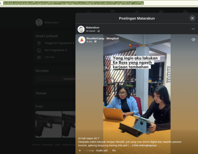Toggle the video sound speaker icon
This screenshot has width=198, height=154.
click(193, 40)
